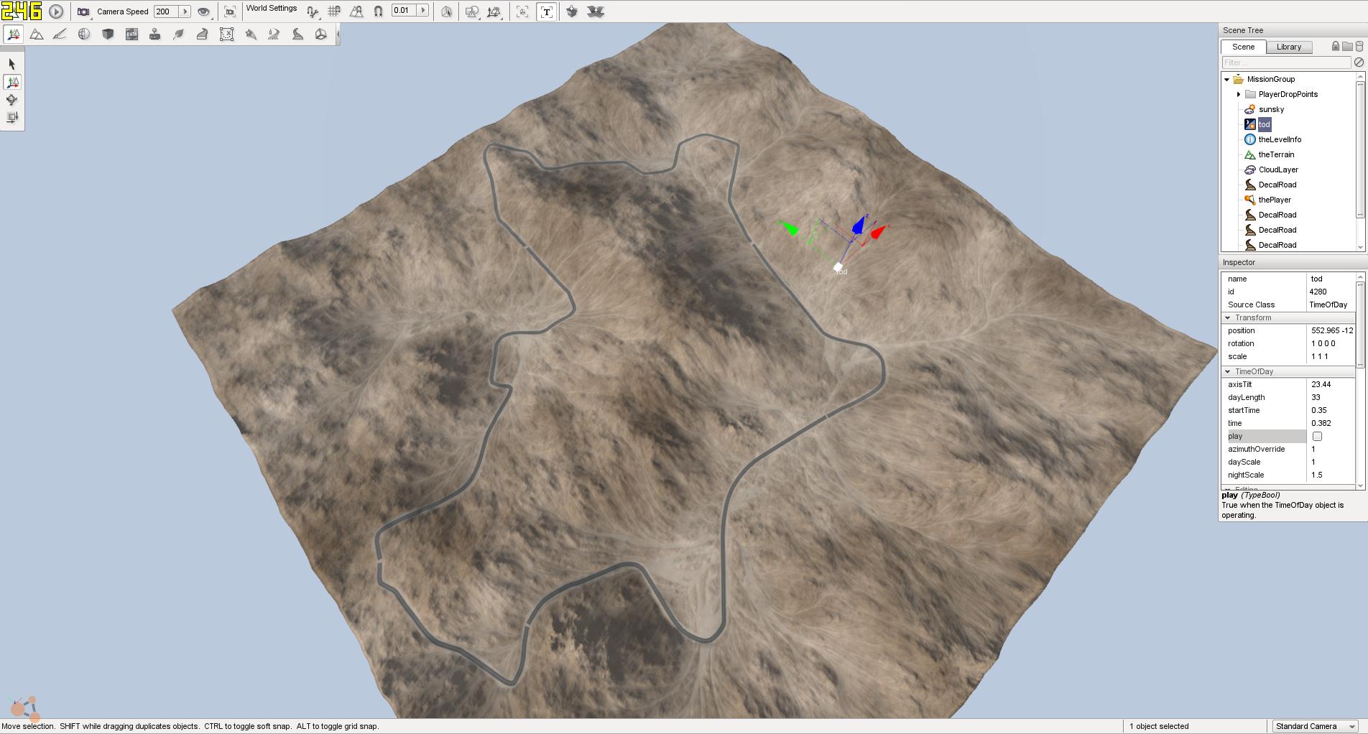The image size is (1368, 734).
Task: Enable the play checkbox in Inspector
Action: [x=1317, y=436]
